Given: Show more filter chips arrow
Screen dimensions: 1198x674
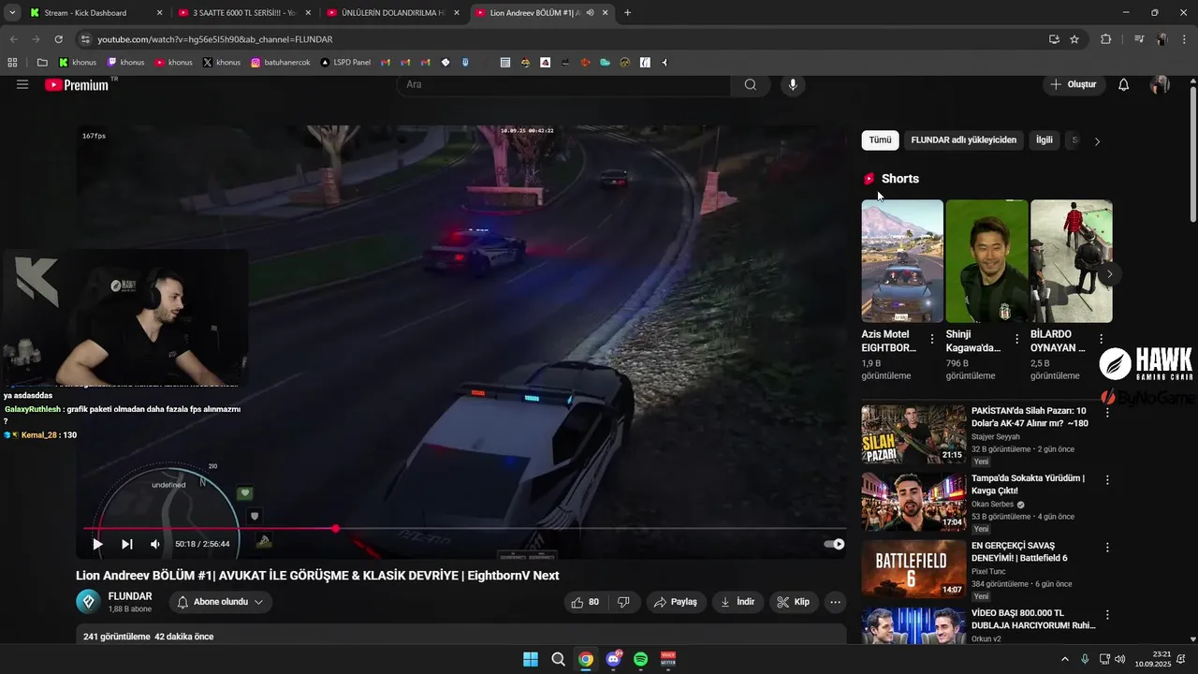Looking at the screenshot, I should (1097, 141).
